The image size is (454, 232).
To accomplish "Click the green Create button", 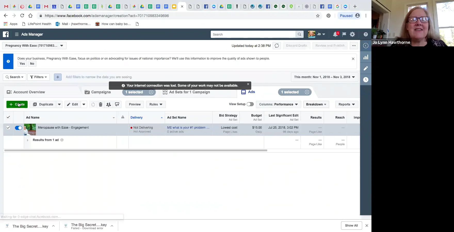I will click(17, 104).
